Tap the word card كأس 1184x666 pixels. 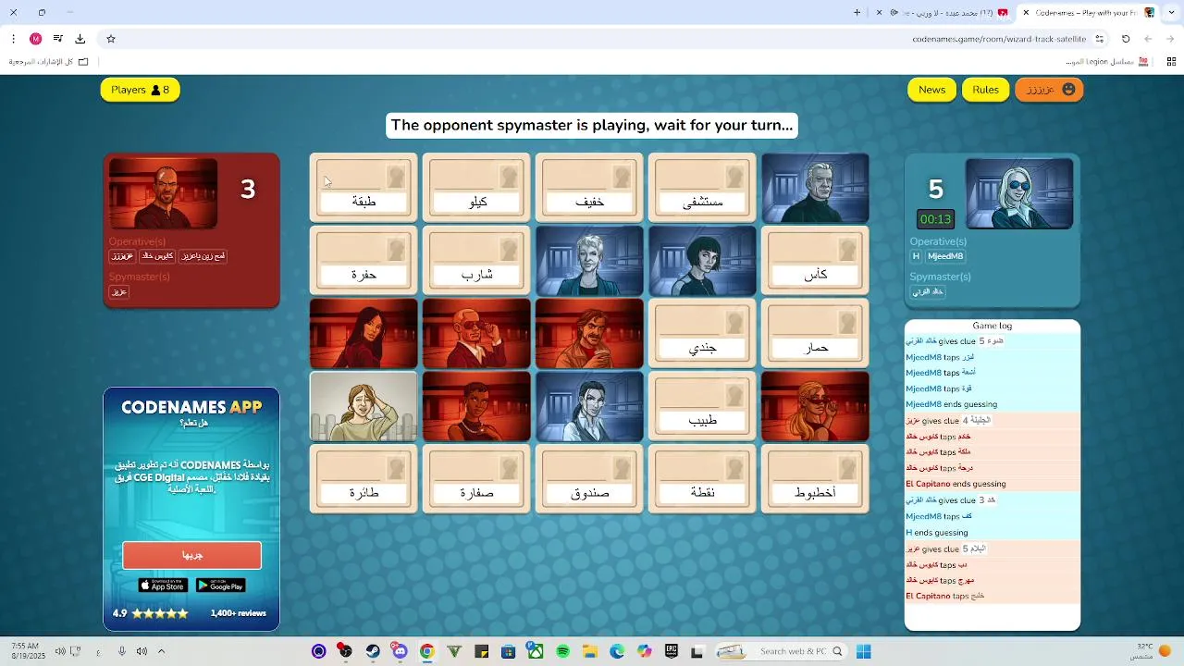(815, 261)
